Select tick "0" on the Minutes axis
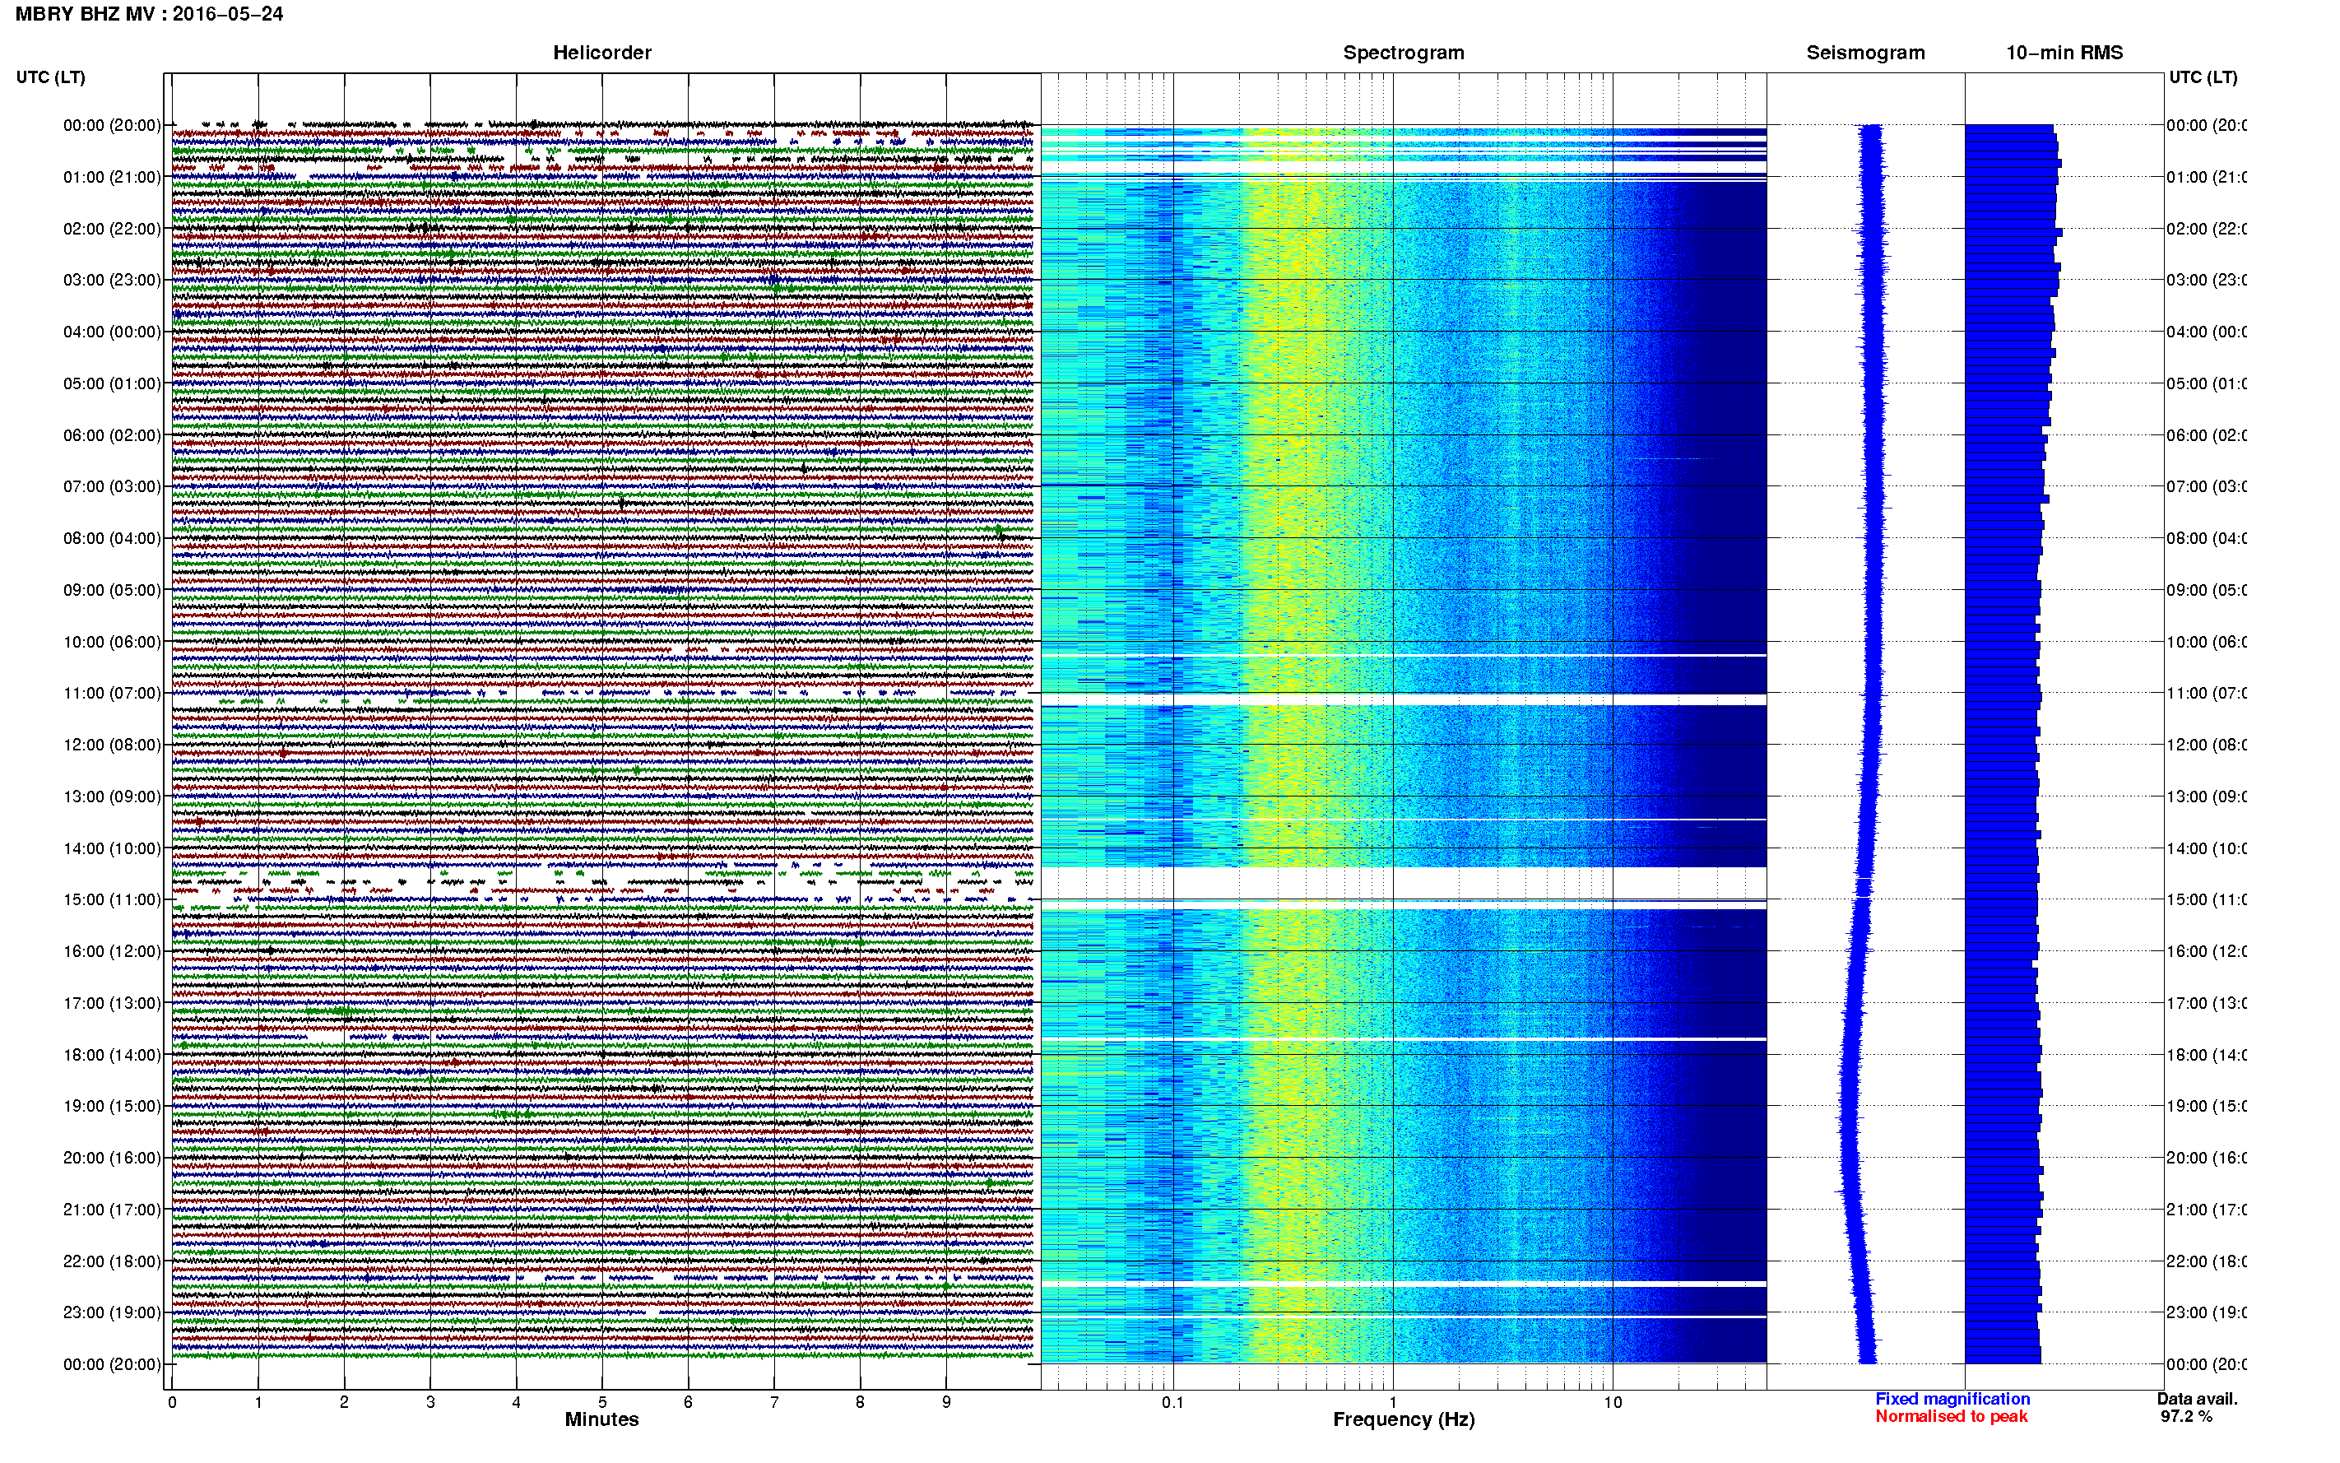Image resolution: width=2340 pixels, height=1463 pixels. [x=172, y=1402]
